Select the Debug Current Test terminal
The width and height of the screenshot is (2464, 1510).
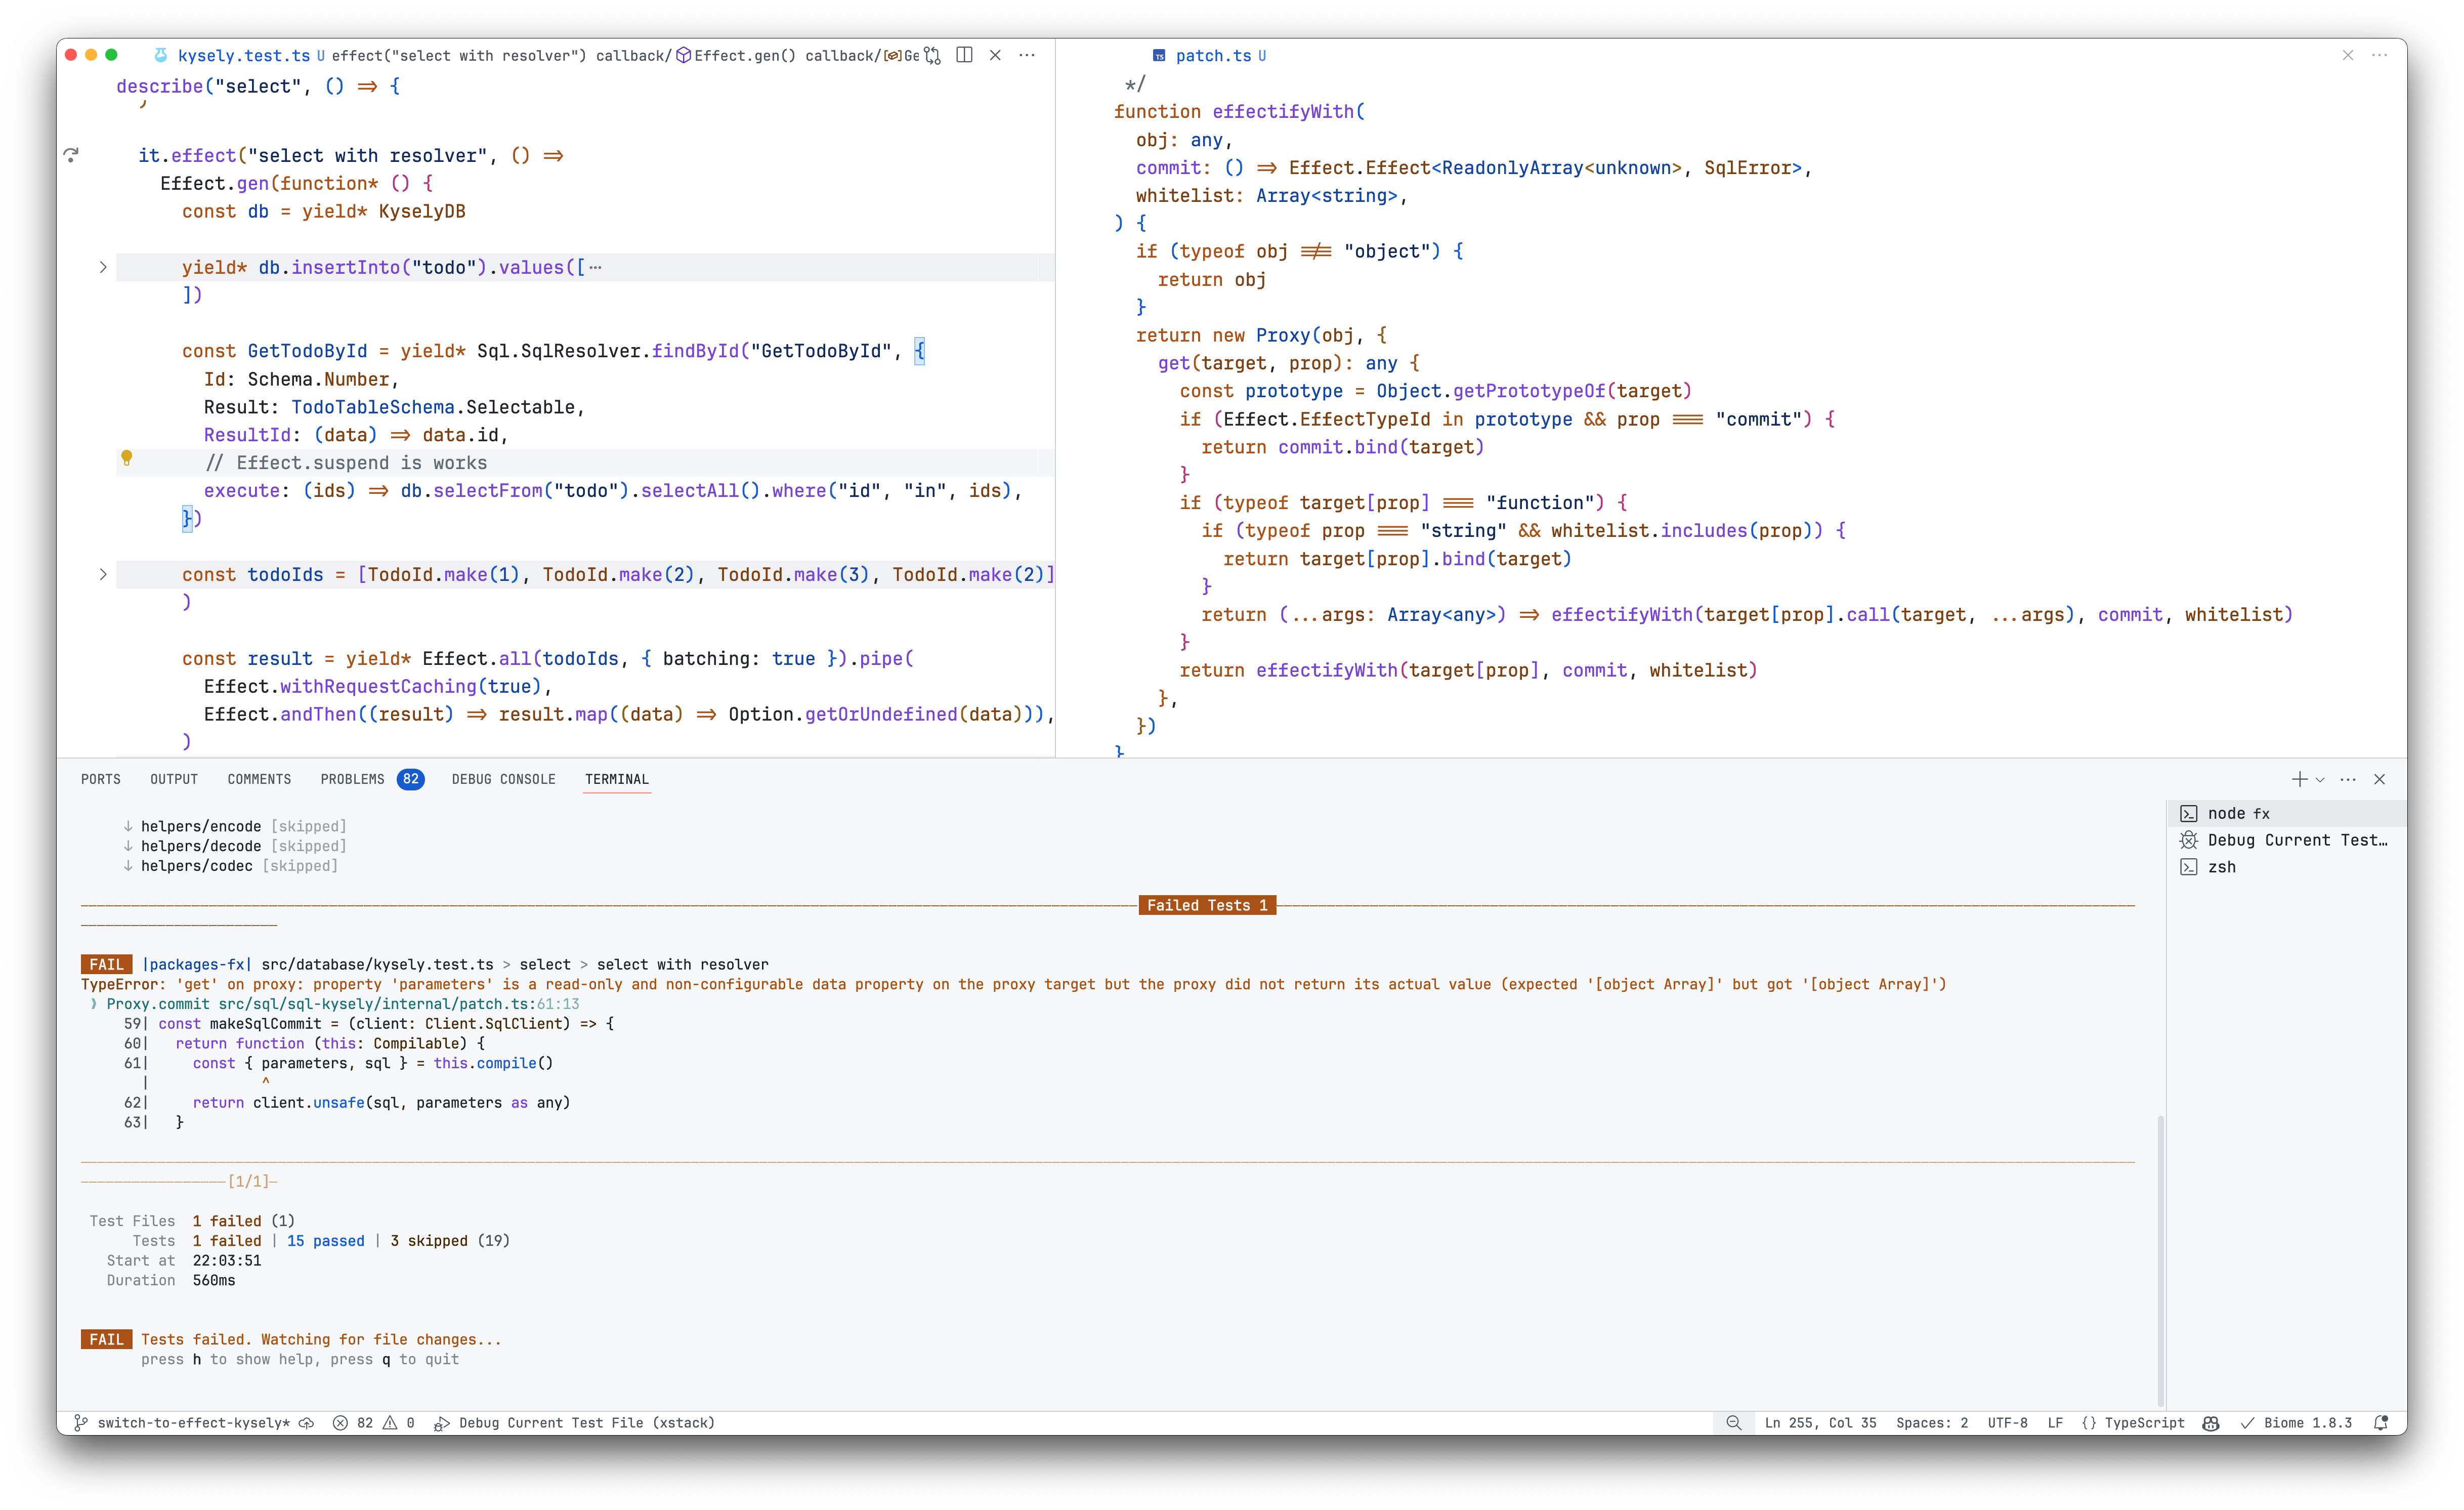pyautogui.click(x=2296, y=840)
